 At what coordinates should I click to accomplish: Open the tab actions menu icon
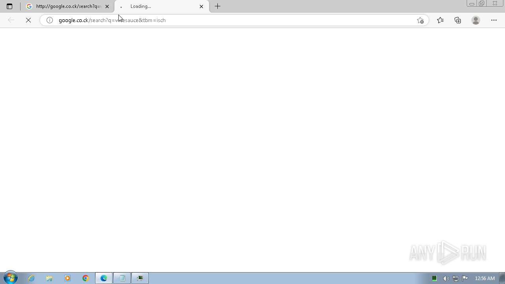[x=9, y=6]
